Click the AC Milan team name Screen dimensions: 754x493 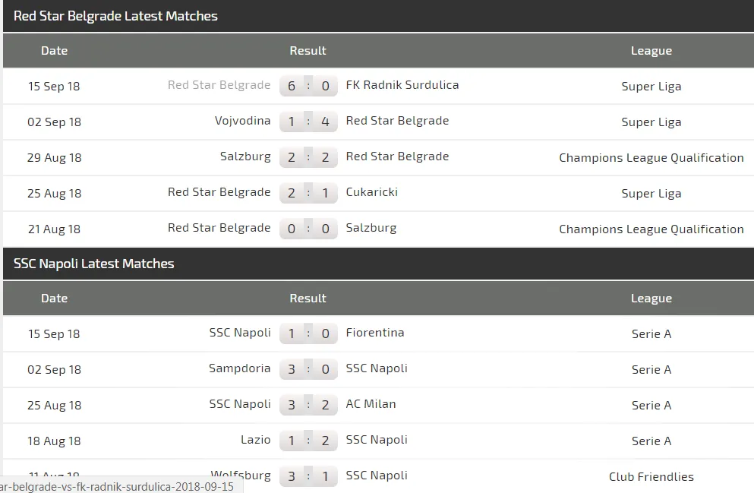coord(371,404)
